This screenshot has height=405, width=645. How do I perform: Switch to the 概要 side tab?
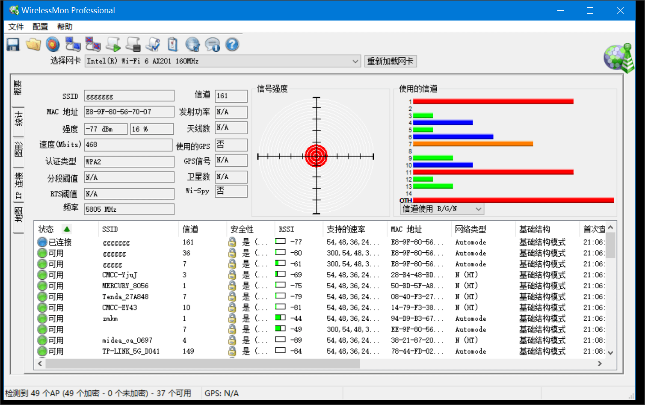click(18, 89)
